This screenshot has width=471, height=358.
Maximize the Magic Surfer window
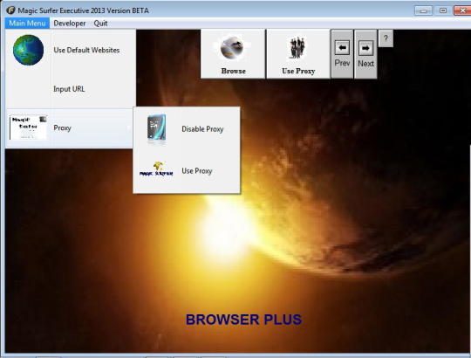(x=443, y=10)
